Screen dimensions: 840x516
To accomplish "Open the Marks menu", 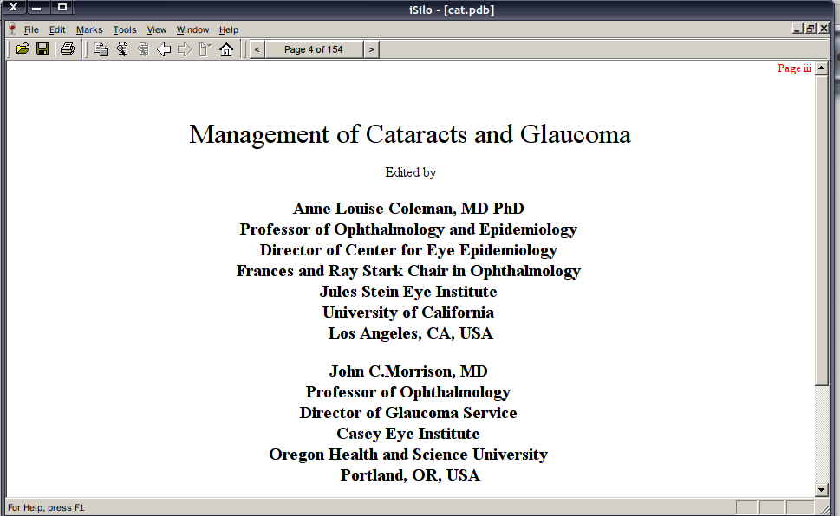I will point(89,30).
